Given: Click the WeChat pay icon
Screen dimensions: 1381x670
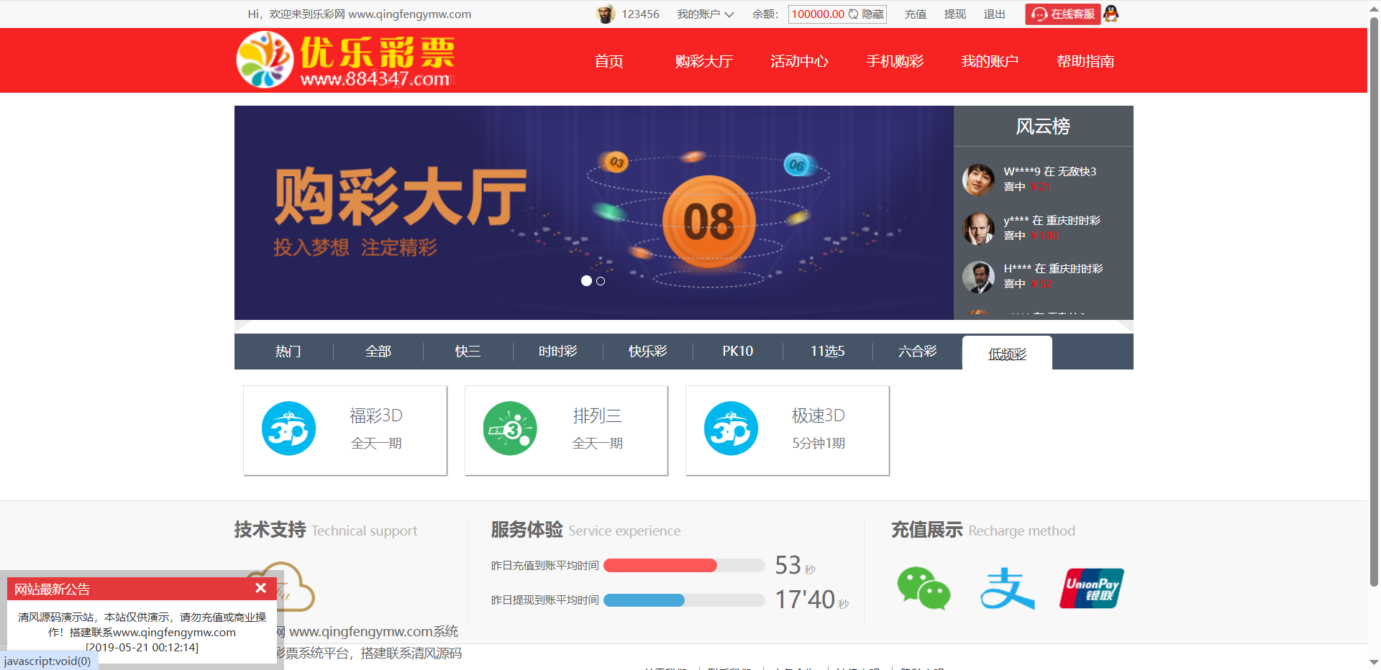Looking at the screenshot, I should coord(924,588).
